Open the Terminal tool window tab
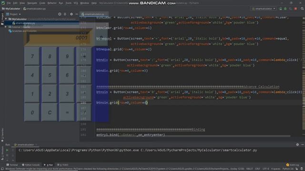 pyautogui.click(x=12, y=165)
